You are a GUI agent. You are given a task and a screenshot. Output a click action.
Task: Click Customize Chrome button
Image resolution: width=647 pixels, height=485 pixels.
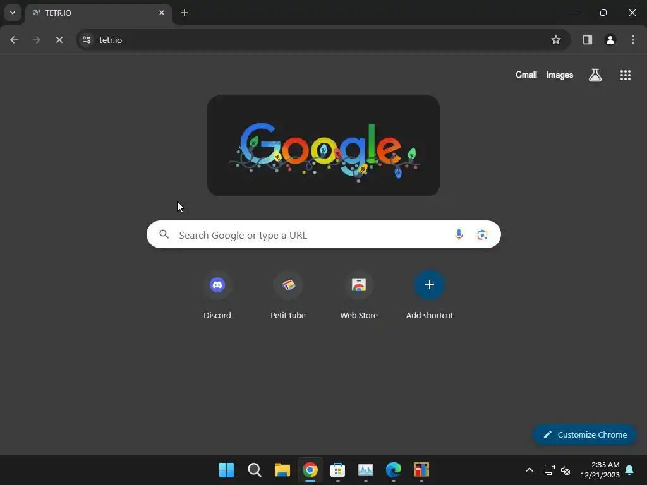pyautogui.click(x=584, y=434)
